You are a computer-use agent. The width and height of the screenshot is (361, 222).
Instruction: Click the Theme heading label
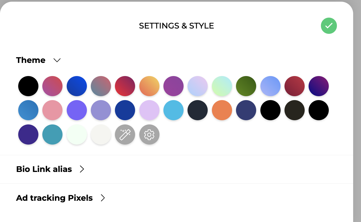[31, 60]
